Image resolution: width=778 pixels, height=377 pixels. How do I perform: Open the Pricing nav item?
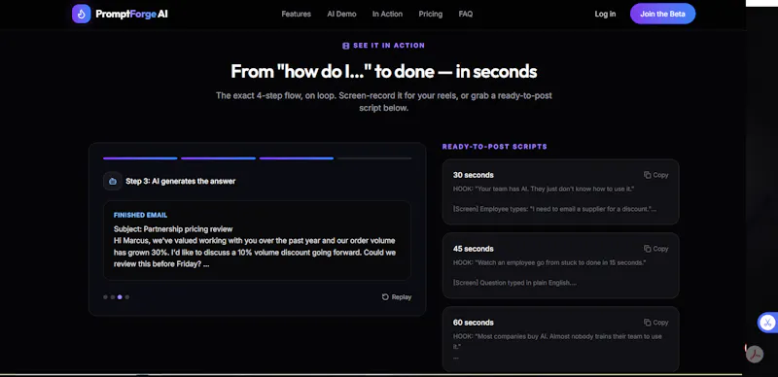click(431, 14)
